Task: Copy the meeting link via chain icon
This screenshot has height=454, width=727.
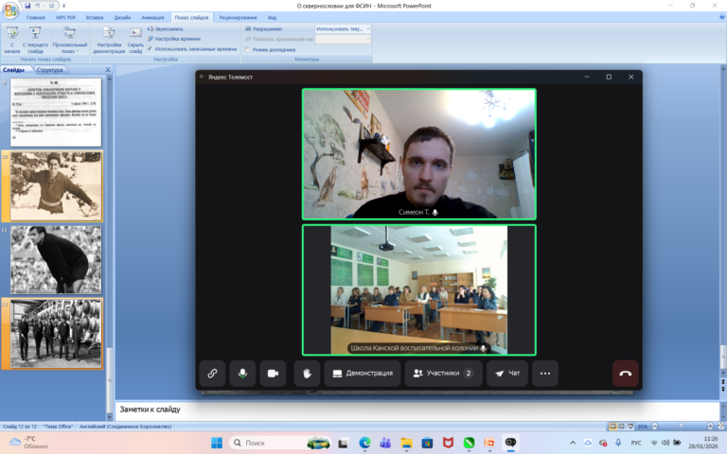Action: click(212, 374)
